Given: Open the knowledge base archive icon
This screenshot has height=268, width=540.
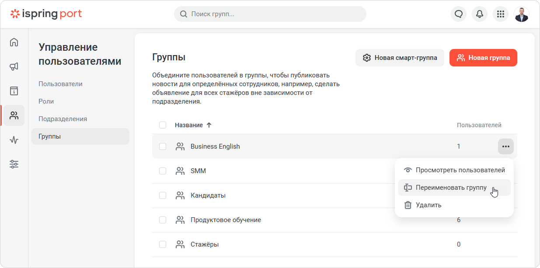Looking at the screenshot, I should [14, 91].
